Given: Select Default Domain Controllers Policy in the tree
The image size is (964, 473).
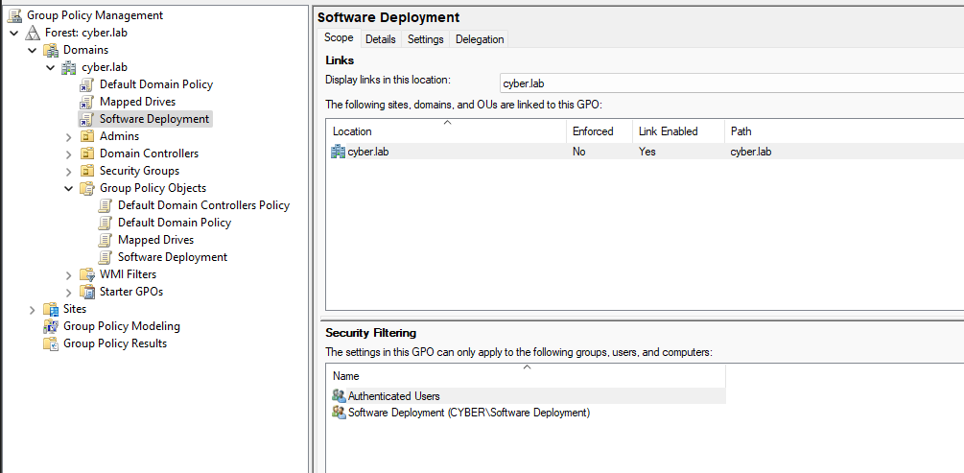Looking at the screenshot, I should [203, 205].
